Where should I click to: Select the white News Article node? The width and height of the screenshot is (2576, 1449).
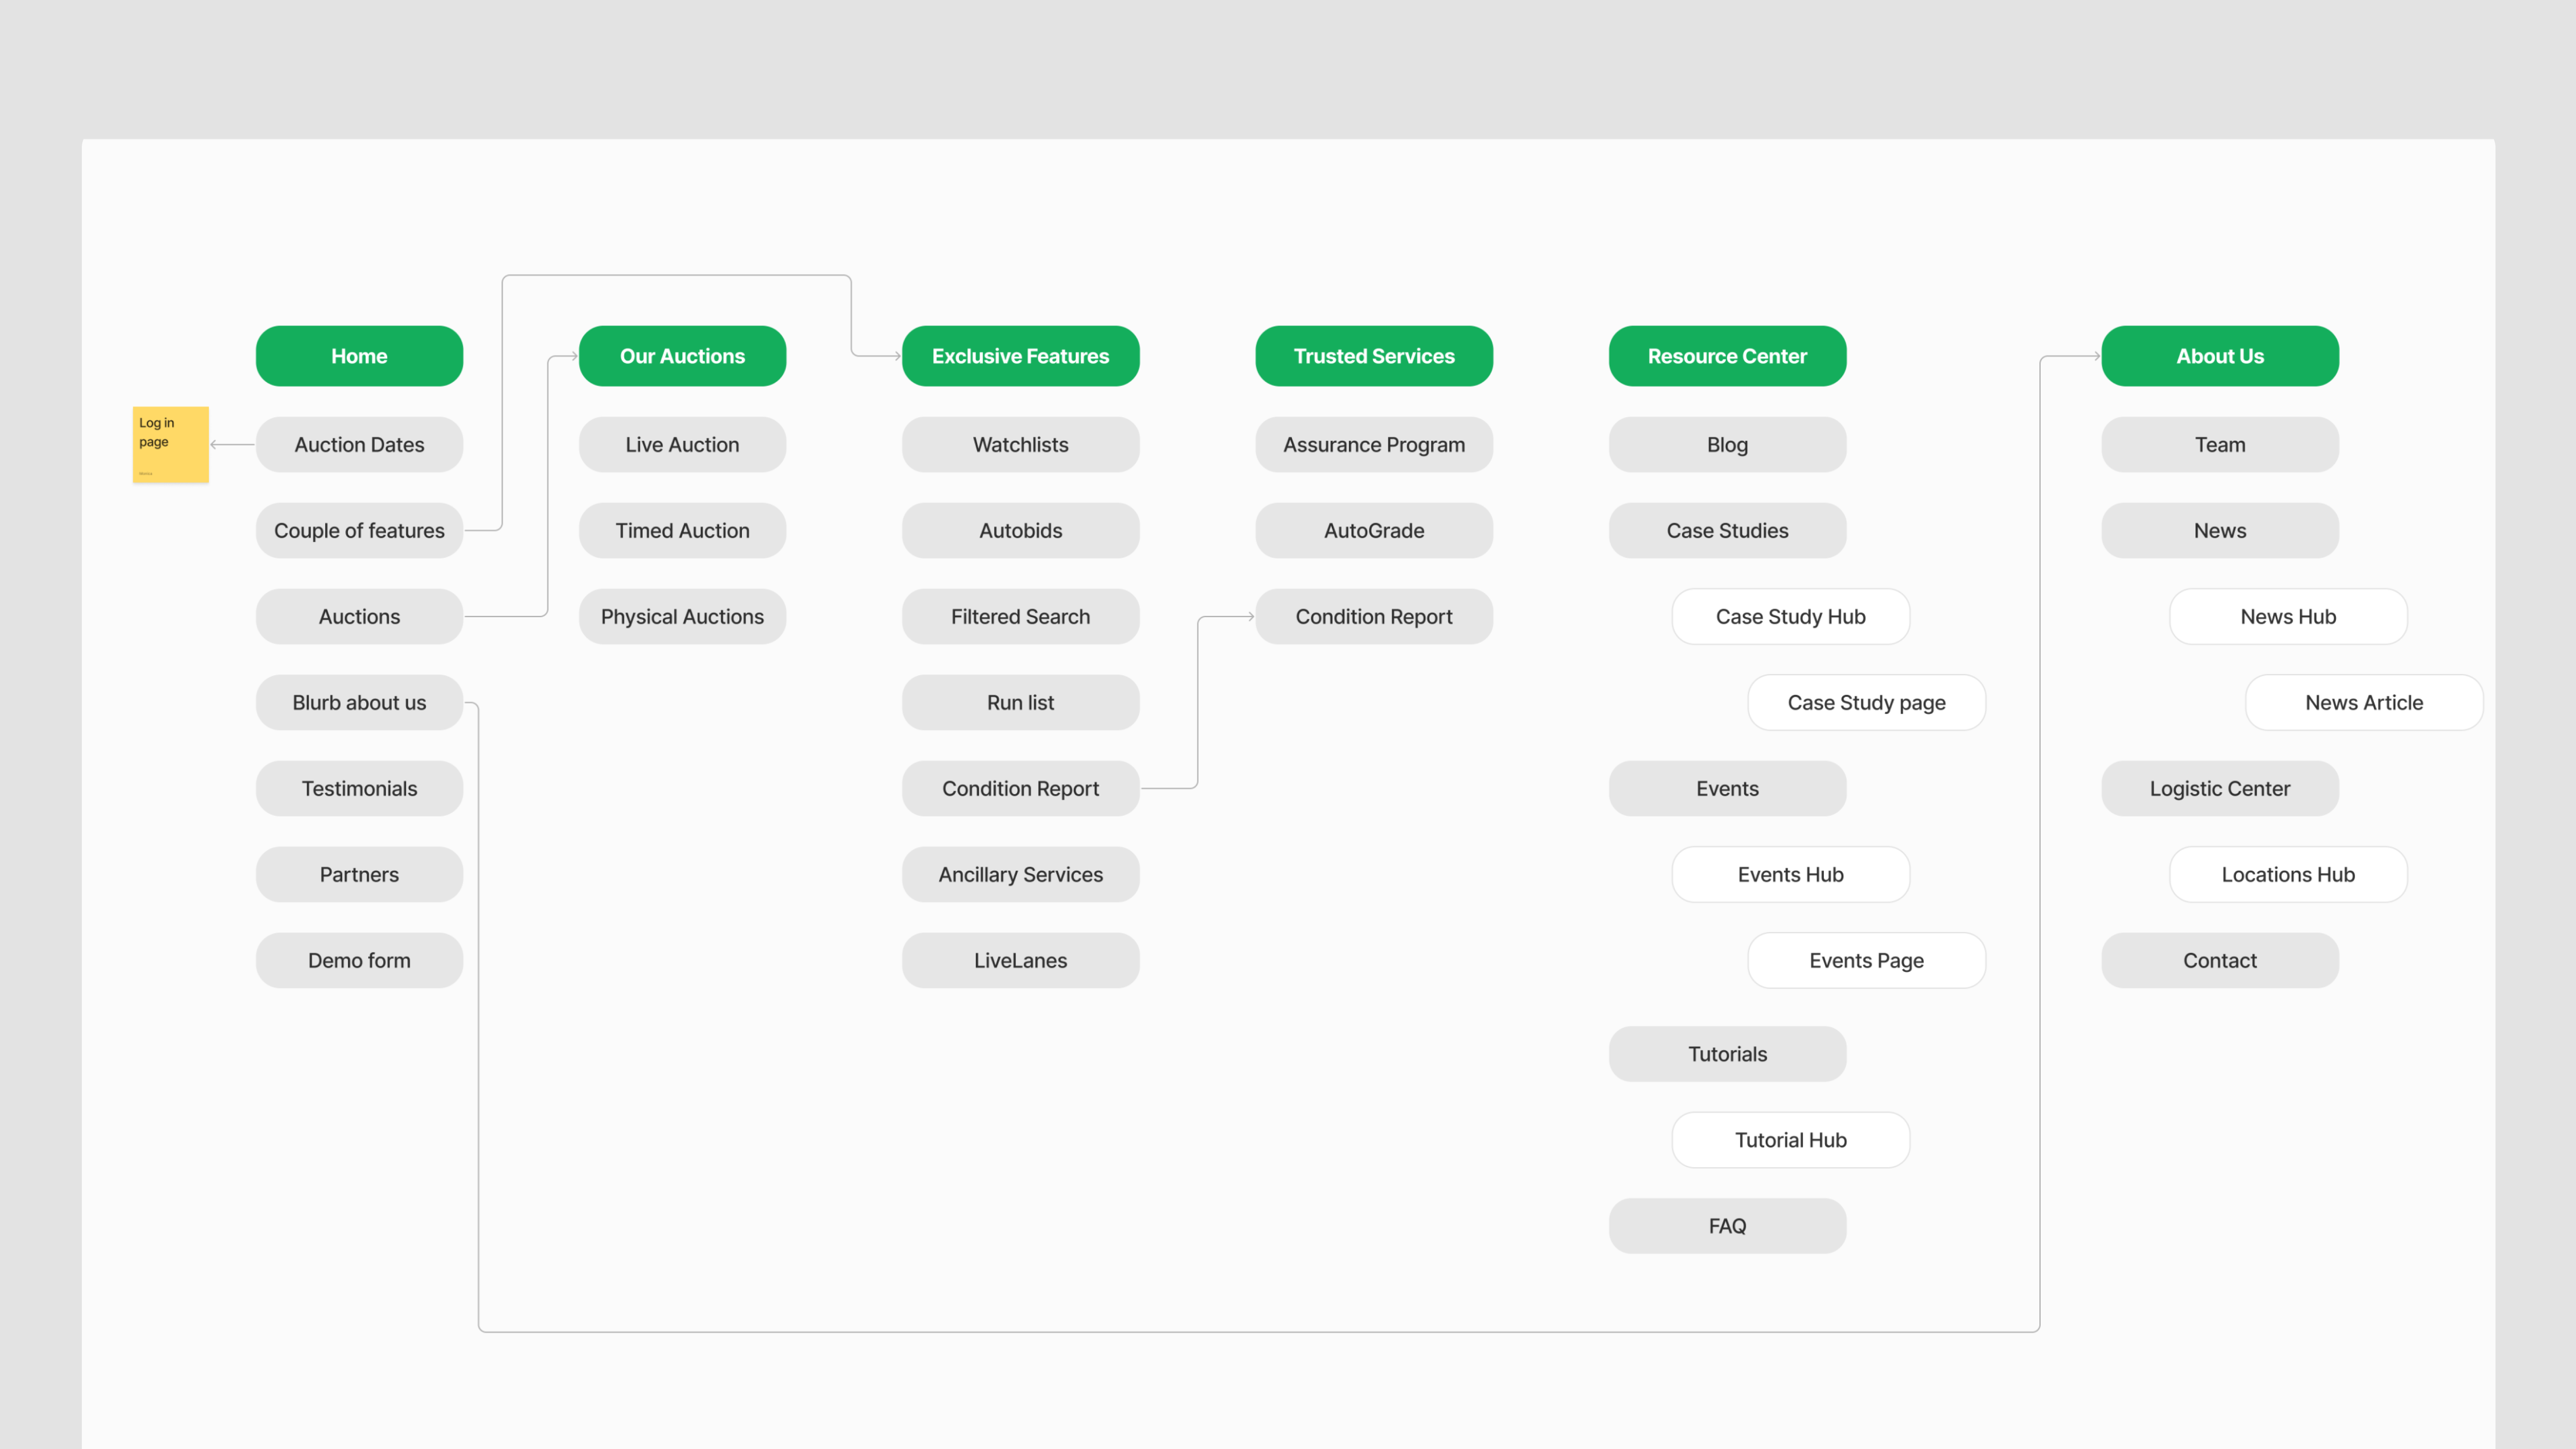tap(2364, 703)
